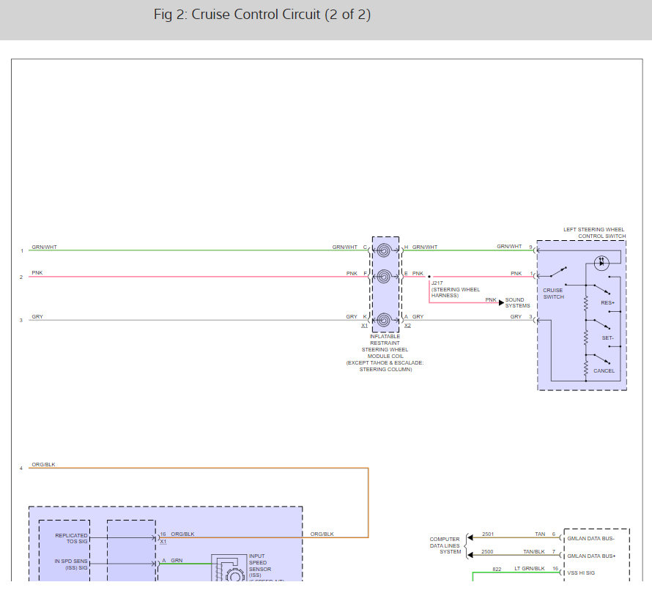The image size is (652, 593).
Task: Click the J217 Steering Wheel Harness splice label
Action: point(453,289)
